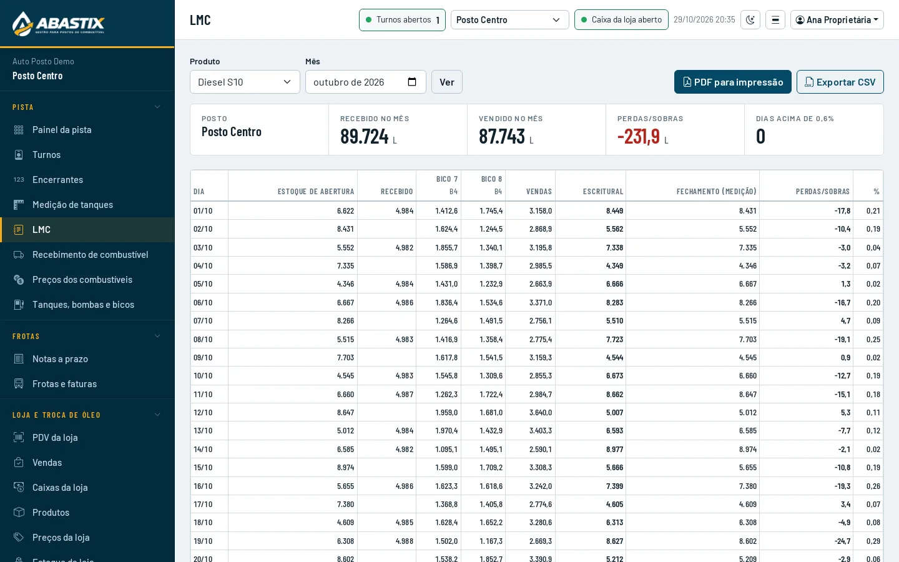Click the Turnos abertos indicator
899x562 pixels.
click(402, 20)
